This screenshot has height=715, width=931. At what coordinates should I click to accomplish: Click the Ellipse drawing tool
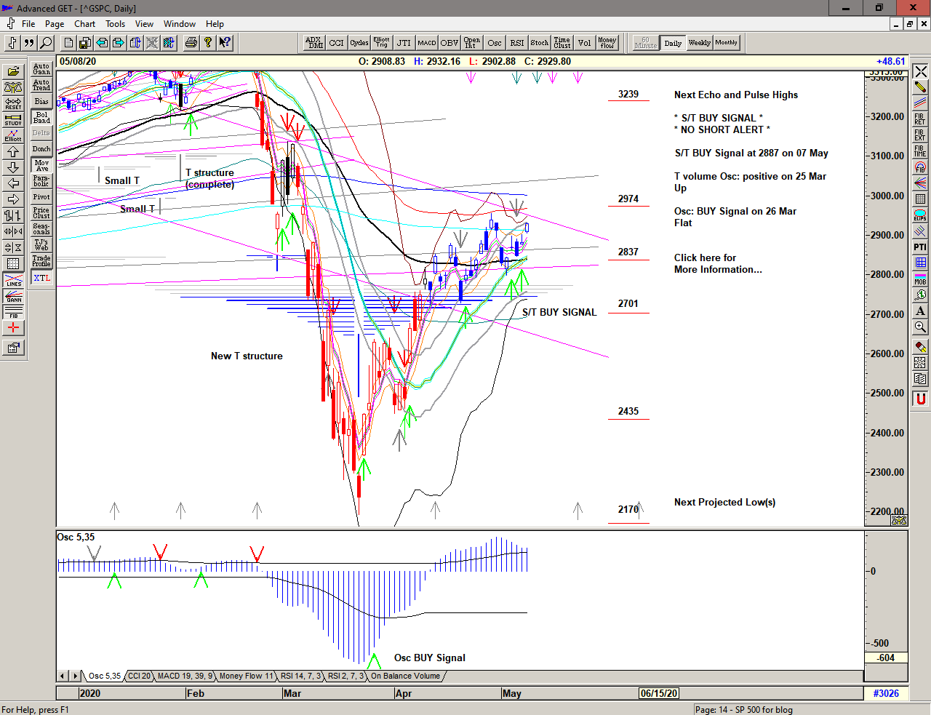pyautogui.click(x=920, y=215)
